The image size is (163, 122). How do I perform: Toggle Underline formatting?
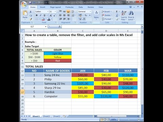(44, 15)
